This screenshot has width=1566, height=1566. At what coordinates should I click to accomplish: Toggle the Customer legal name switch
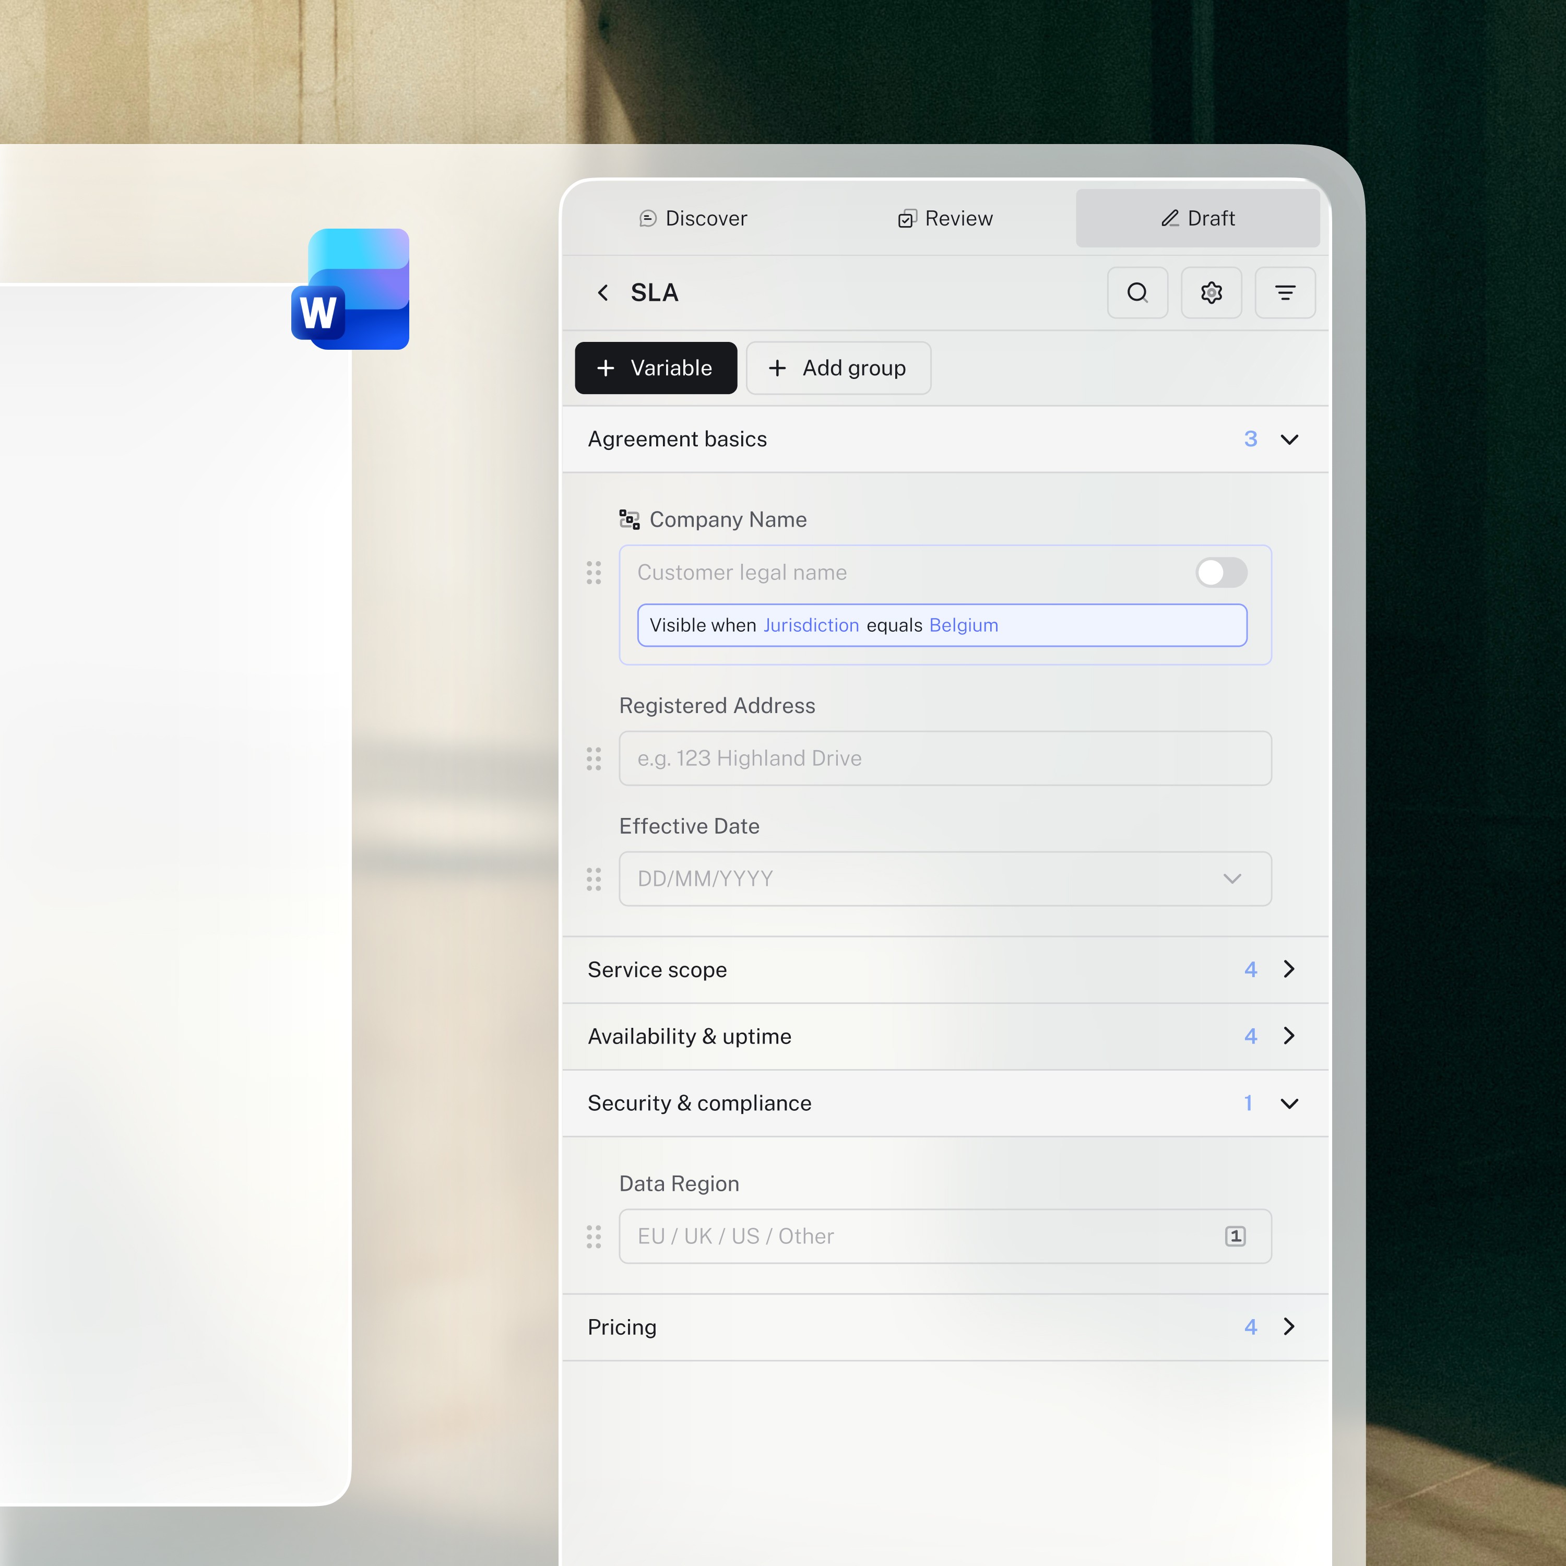[1221, 572]
